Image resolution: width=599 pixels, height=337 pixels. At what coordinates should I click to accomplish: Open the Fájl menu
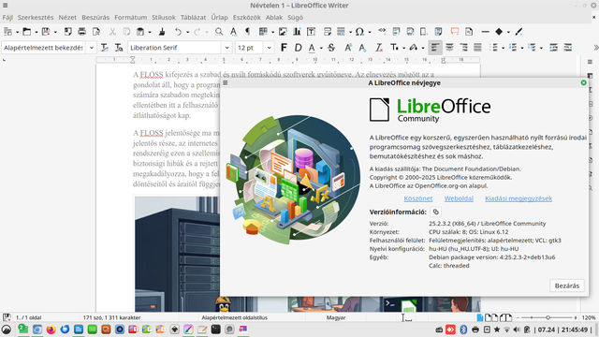[x=7, y=17]
